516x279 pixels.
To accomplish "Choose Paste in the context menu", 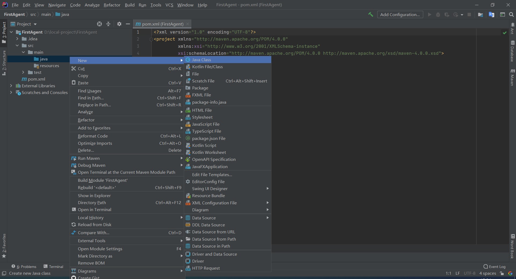I will (x=127, y=83).
